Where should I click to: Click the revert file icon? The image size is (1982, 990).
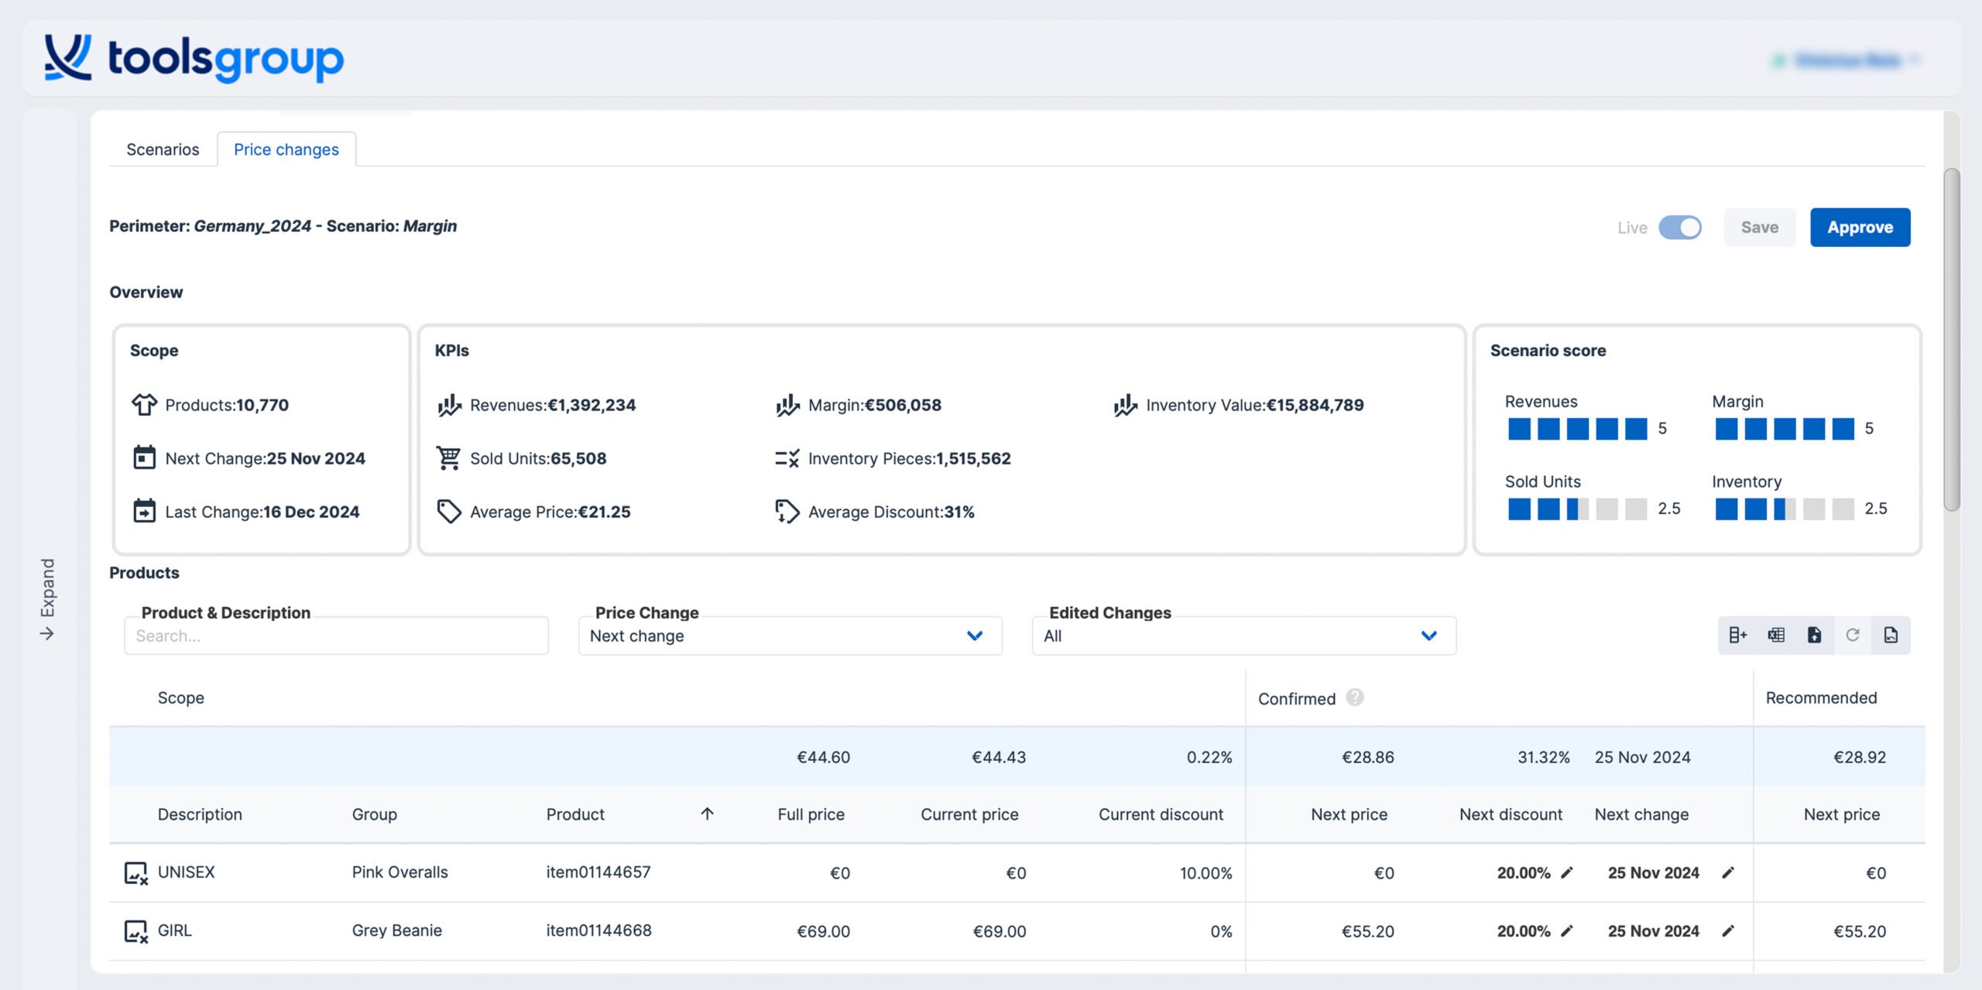tap(1891, 635)
